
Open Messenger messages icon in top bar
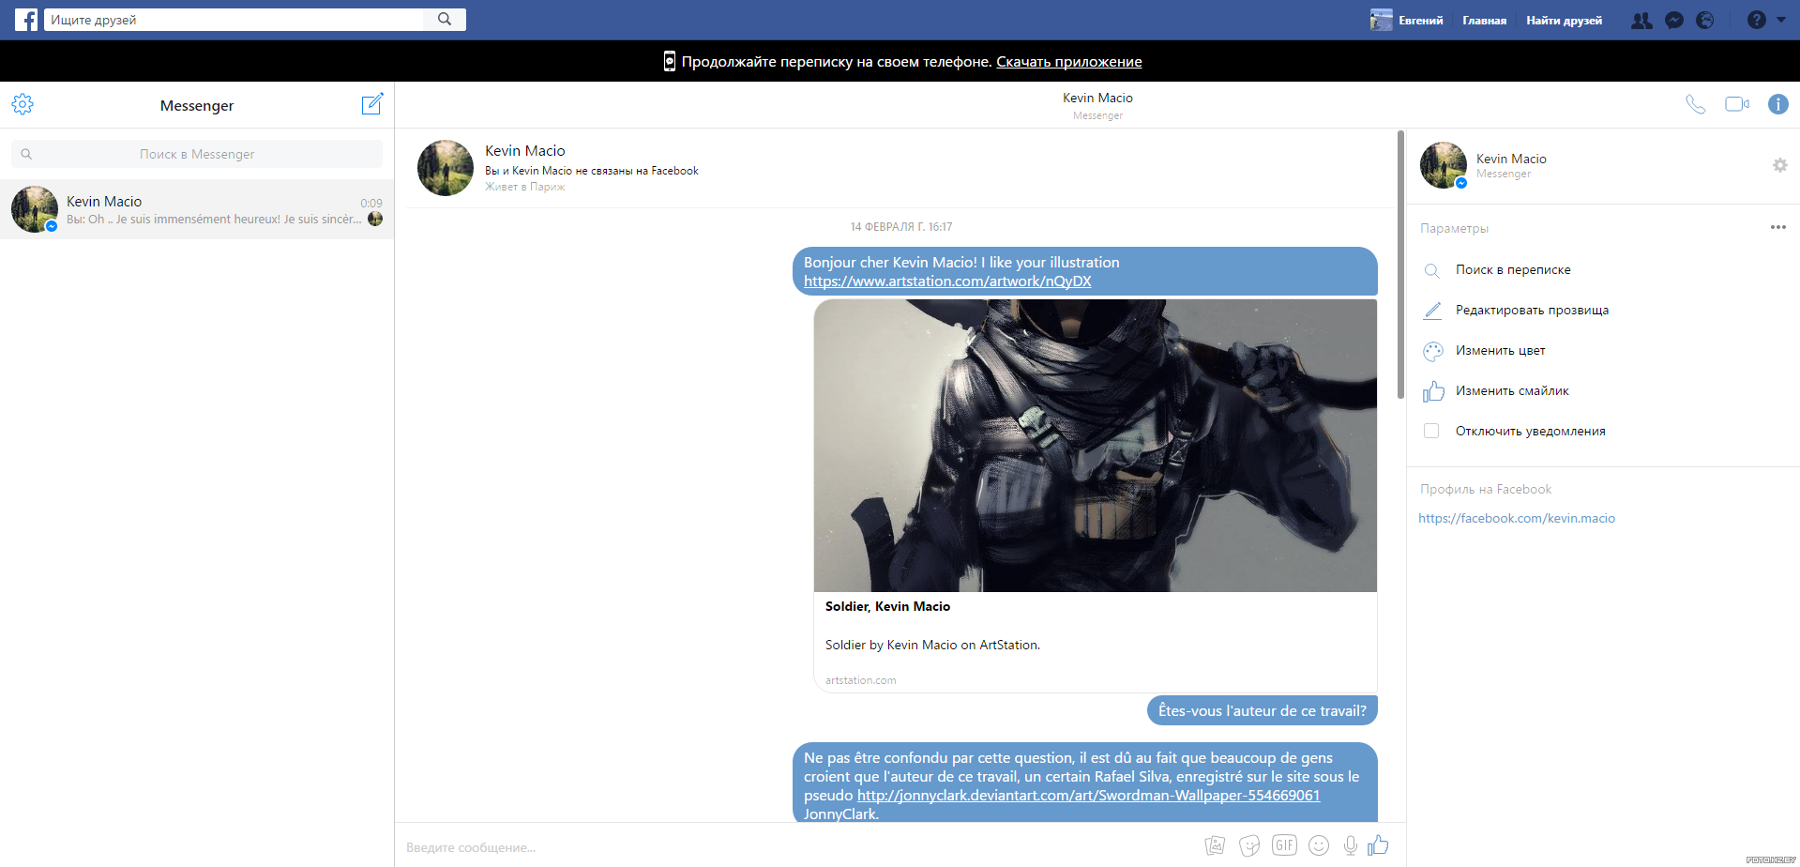pos(1674,21)
